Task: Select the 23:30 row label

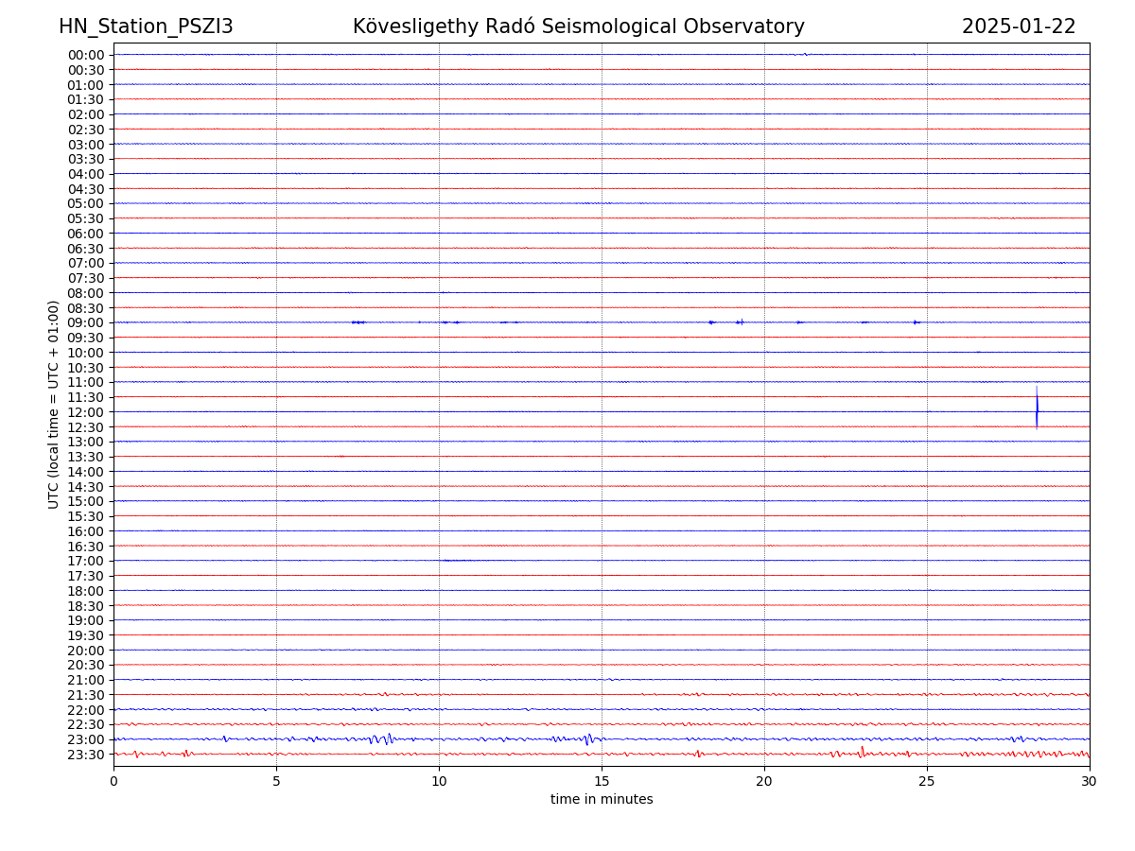Action: [85, 755]
